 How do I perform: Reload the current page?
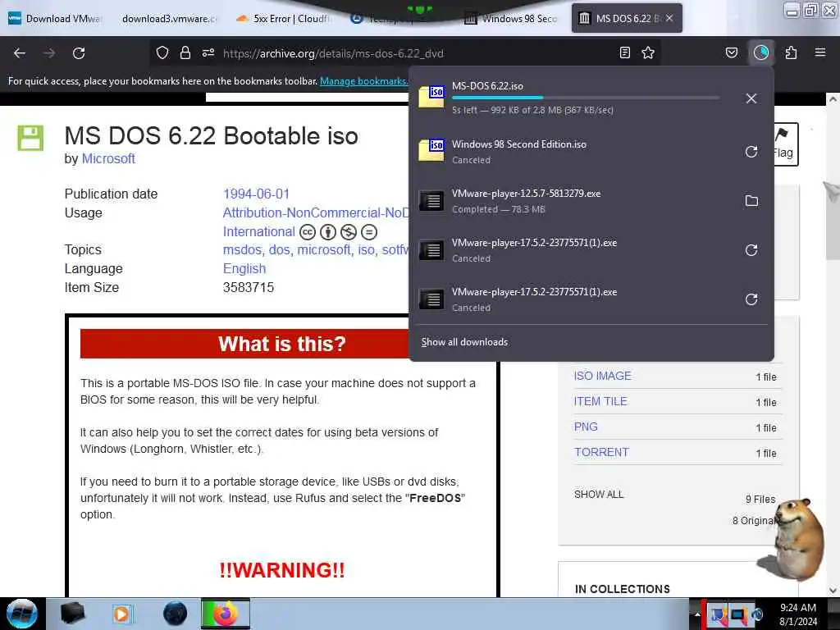[x=79, y=53]
